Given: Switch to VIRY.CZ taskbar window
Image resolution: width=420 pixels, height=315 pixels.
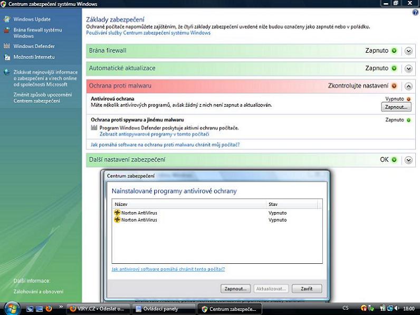Looking at the screenshot, I should pyautogui.click(x=97, y=309).
